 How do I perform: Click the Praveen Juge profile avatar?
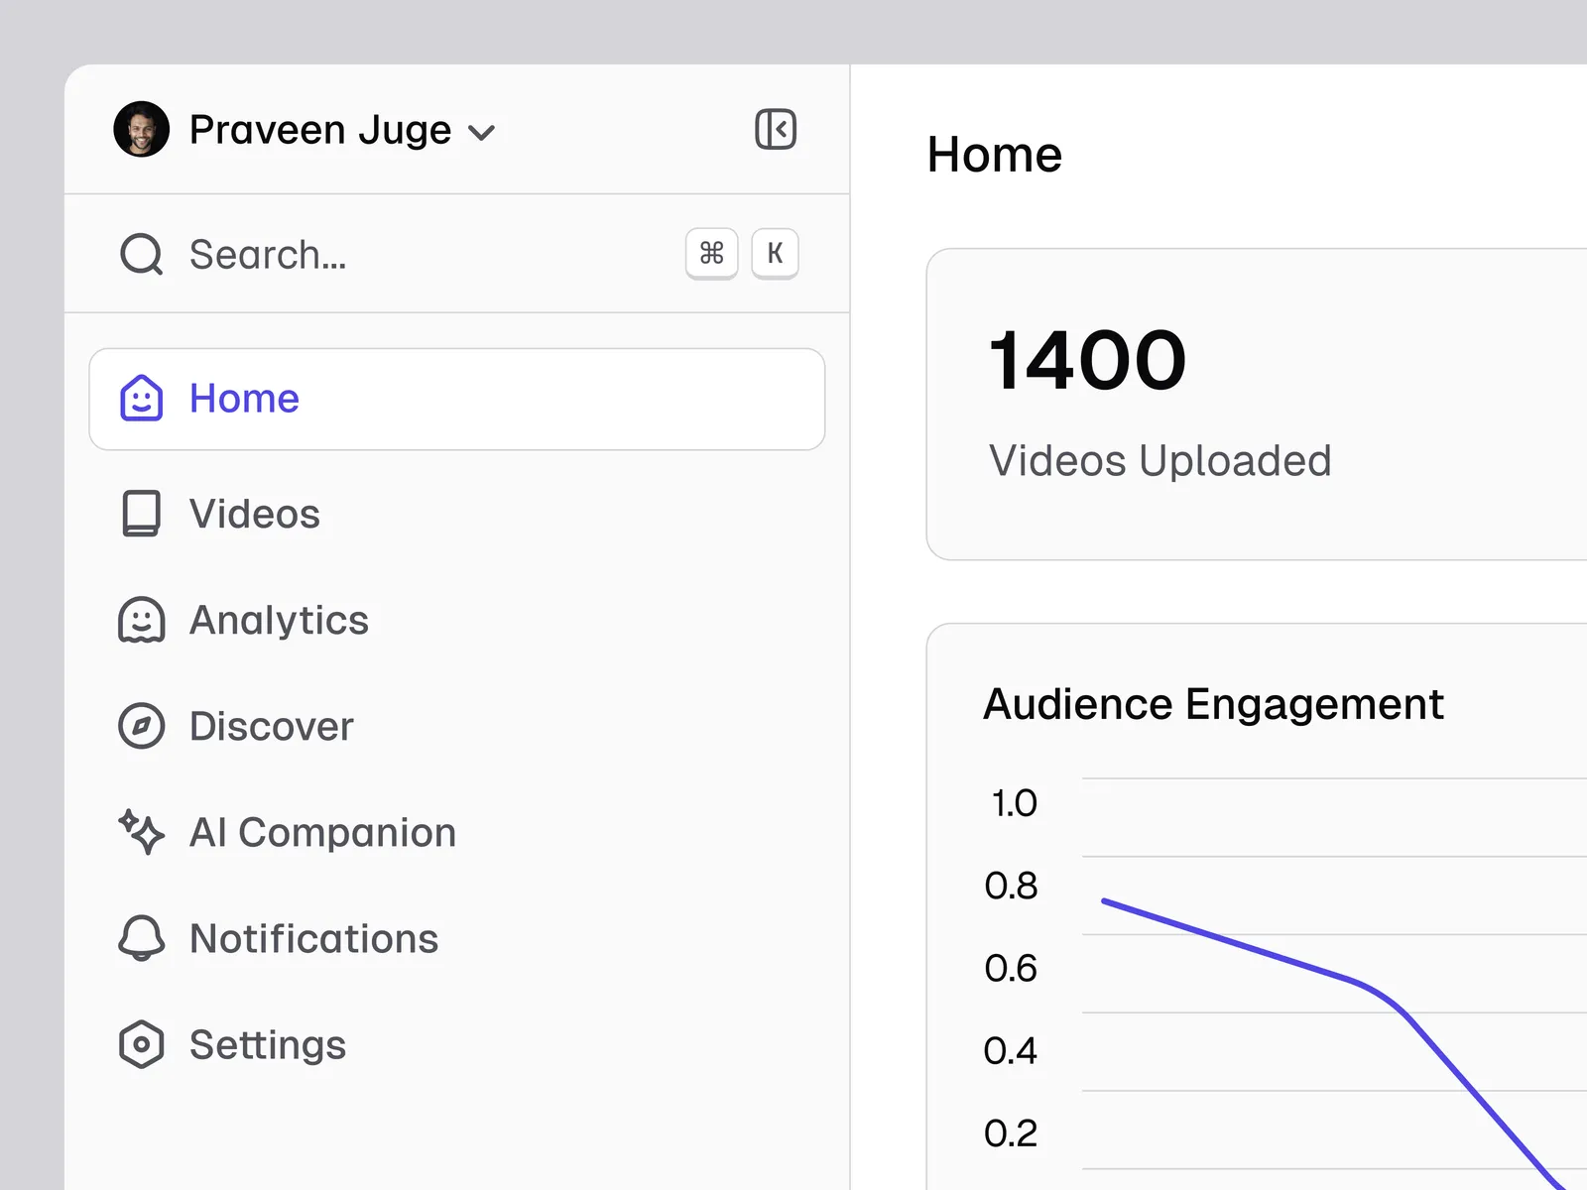pos(141,129)
